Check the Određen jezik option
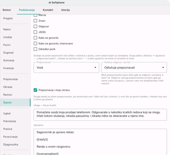This screenshot has height=155, width=170. click(35, 49)
